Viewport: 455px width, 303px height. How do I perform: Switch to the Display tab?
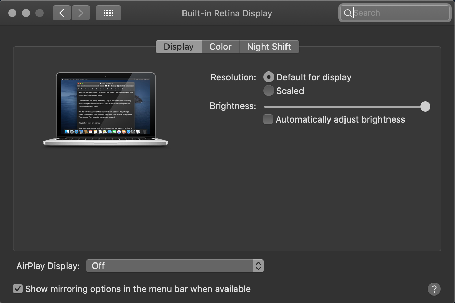pyautogui.click(x=179, y=47)
